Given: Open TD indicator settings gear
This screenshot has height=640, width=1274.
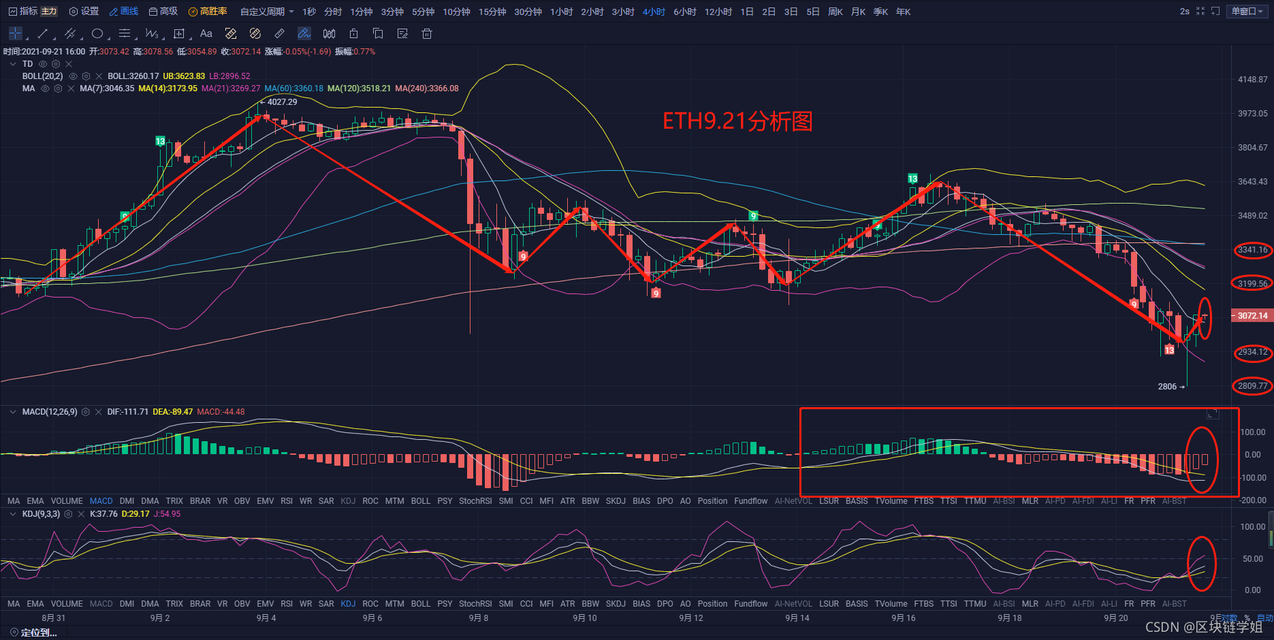Looking at the screenshot, I should coord(56,64).
